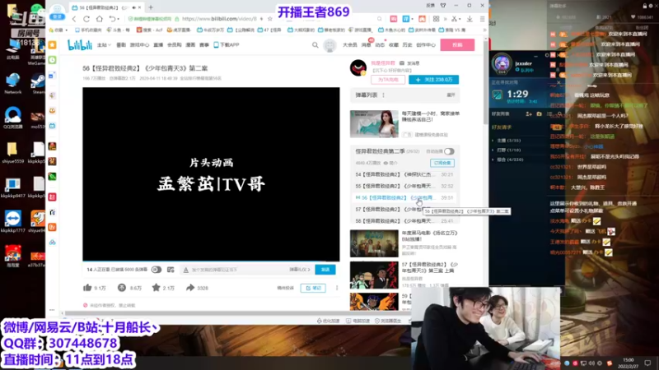Screen dimensions: 659x370
Task: Open episode 54 in the playlist
Action: tap(404, 174)
